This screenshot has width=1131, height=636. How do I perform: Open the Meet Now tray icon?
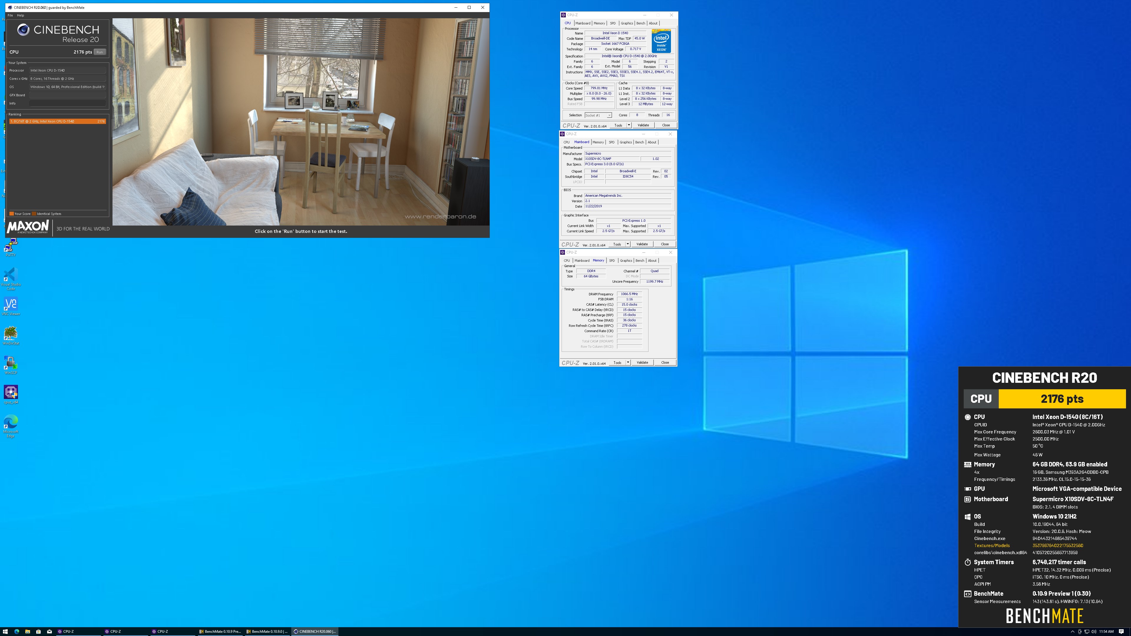coord(1080,632)
